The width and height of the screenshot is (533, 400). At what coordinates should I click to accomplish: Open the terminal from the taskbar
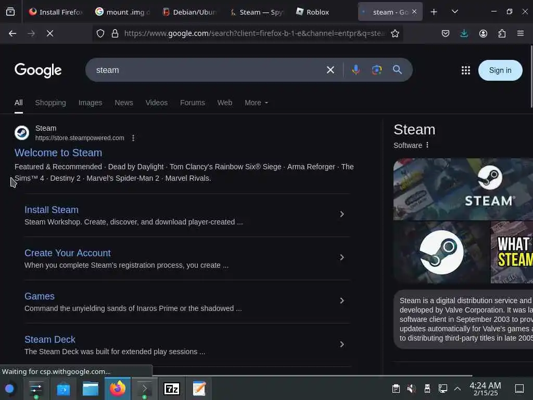tap(145, 389)
